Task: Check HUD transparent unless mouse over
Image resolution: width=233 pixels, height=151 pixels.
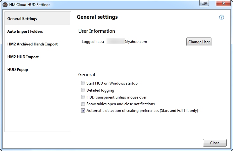Action: (83, 97)
